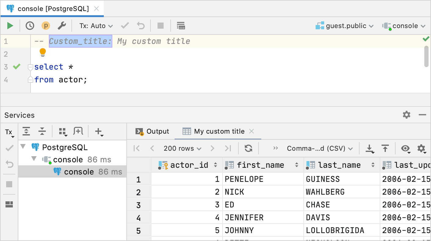This screenshot has width=431, height=241.
Task: Toggle expand-all in Services toolbar
Action: [27, 131]
